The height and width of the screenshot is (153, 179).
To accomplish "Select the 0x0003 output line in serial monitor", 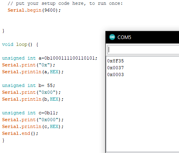I will click(115, 74).
